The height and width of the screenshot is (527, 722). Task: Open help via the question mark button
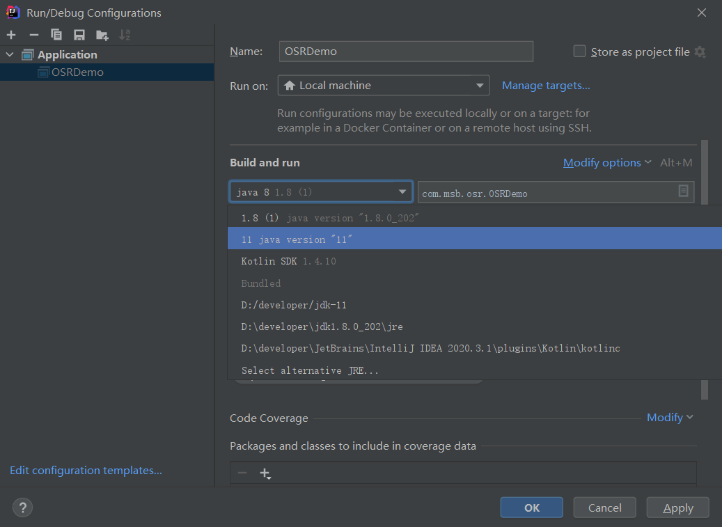pos(22,508)
